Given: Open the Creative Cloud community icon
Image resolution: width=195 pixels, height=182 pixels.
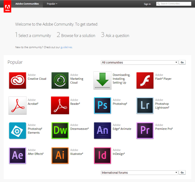Looking at the screenshot, I should (x=18, y=80).
